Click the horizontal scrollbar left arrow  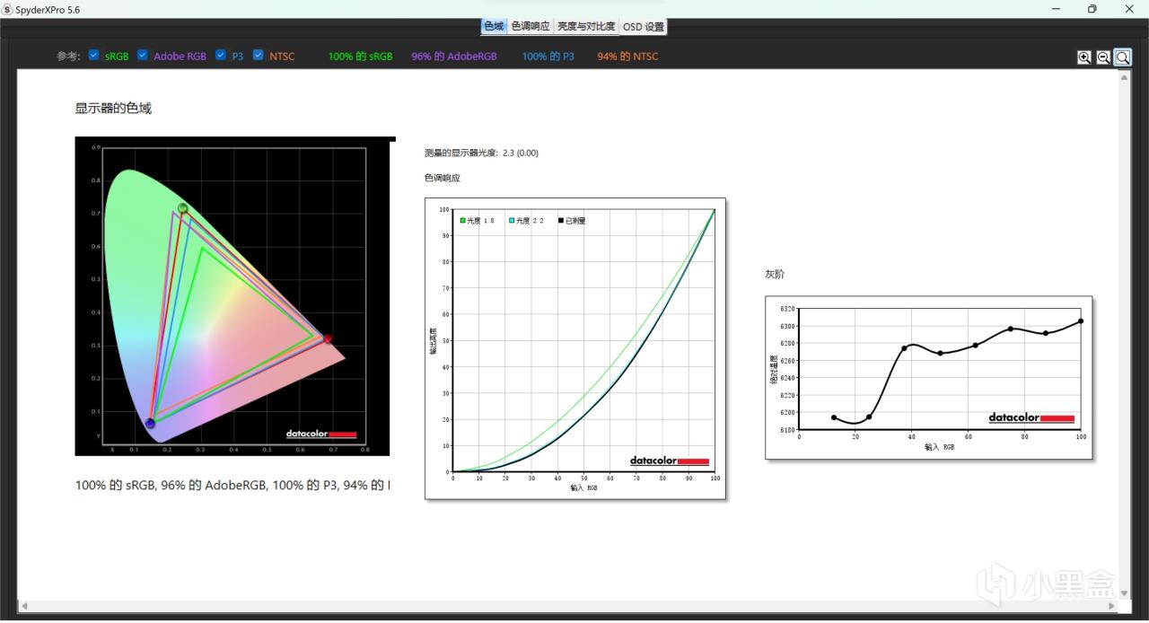(24, 607)
